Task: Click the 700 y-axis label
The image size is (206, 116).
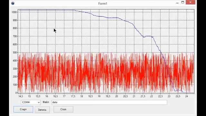Action: pos(14,36)
